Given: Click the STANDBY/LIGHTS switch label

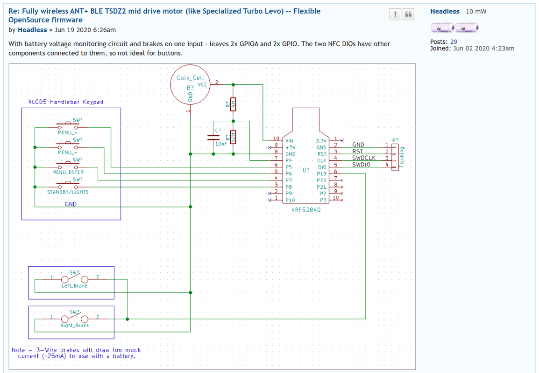Looking at the screenshot, I should (68, 192).
